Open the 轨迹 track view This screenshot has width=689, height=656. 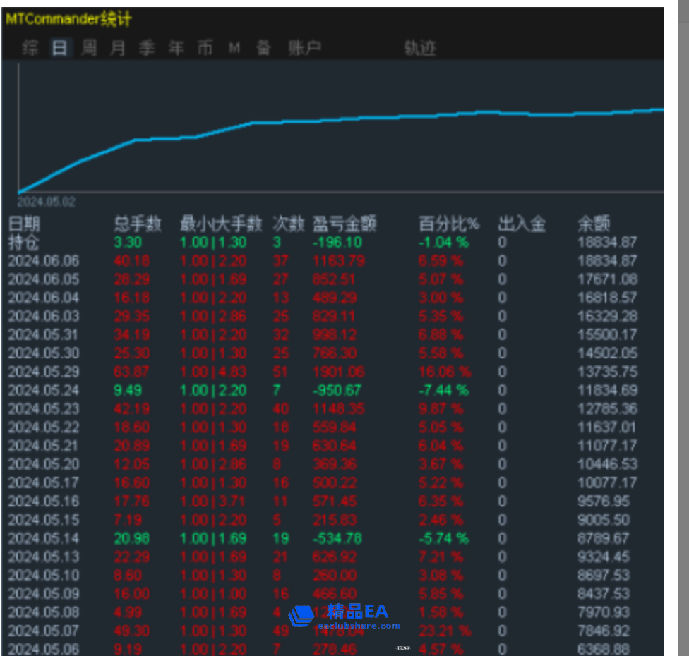[x=419, y=48]
